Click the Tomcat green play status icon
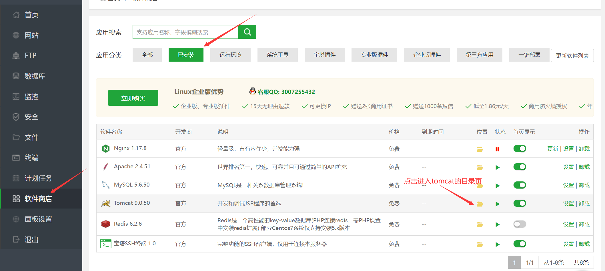The height and width of the screenshot is (271, 605). click(x=498, y=204)
